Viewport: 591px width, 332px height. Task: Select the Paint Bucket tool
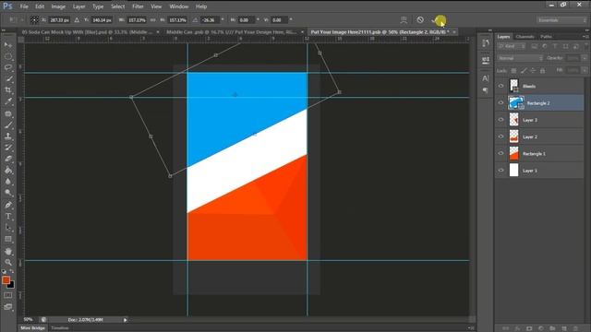point(8,170)
